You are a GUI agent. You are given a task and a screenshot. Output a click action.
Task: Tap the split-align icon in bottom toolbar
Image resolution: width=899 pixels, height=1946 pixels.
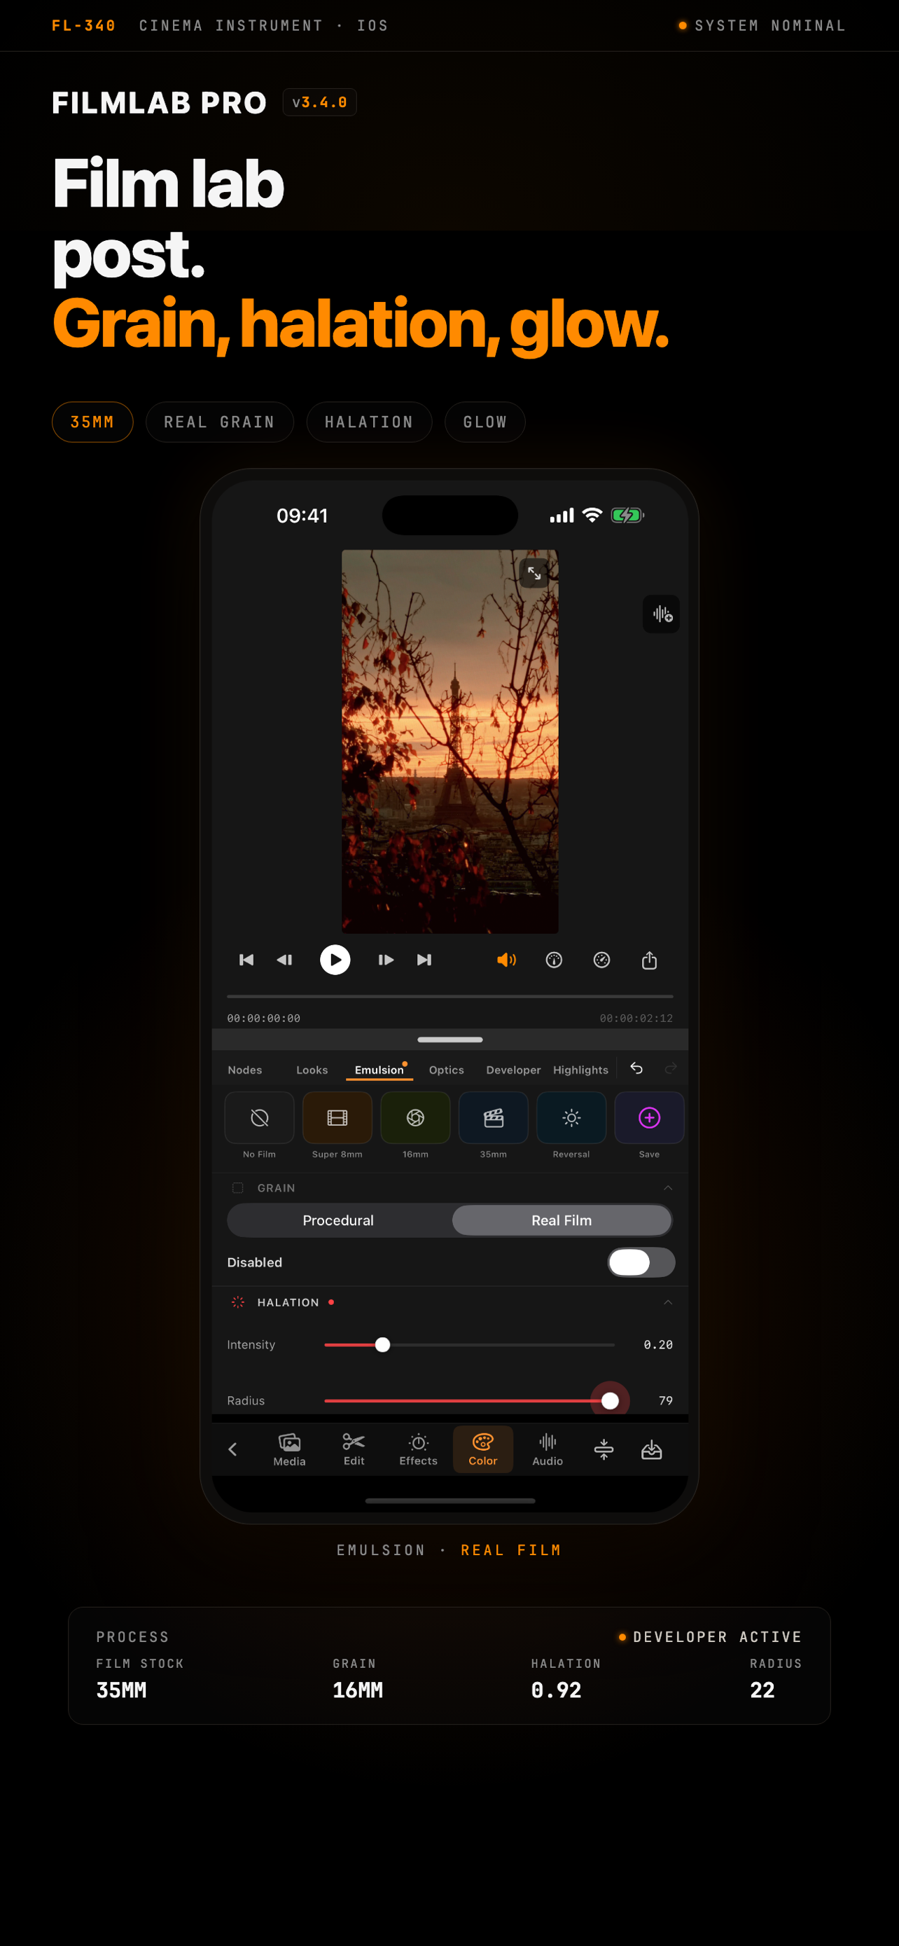[603, 1449]
